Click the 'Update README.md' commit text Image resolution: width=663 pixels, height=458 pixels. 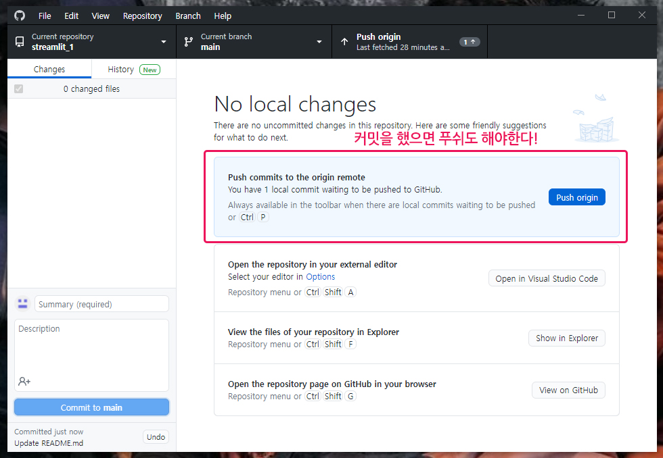point(49,443)
